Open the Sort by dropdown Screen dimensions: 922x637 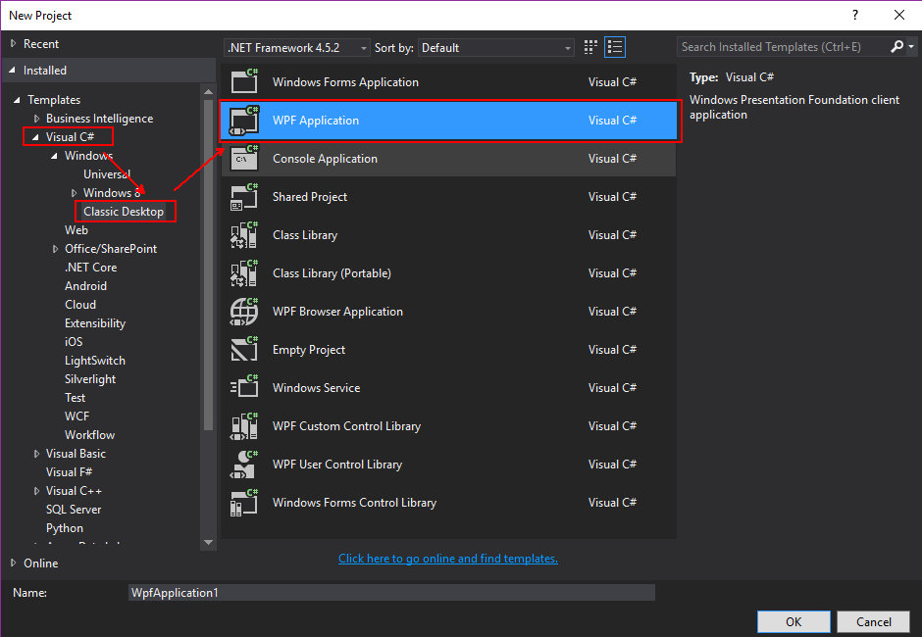[496, 48]
